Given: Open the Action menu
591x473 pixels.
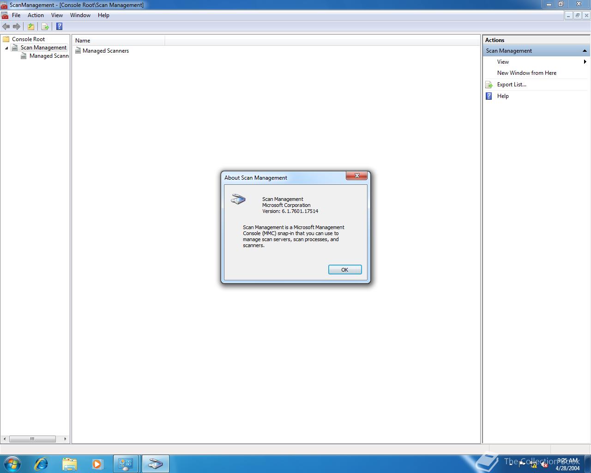Looking at the screenshot, I should tap(36, 15).
